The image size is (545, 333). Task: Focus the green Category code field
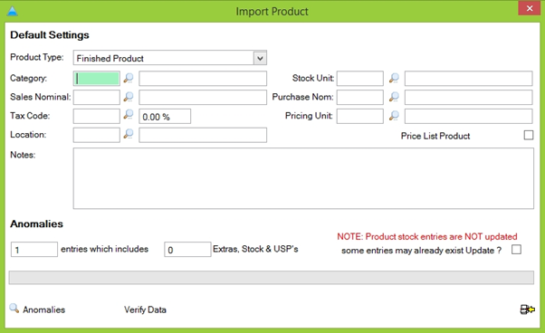pyautogui.click(x=97, y=79)
